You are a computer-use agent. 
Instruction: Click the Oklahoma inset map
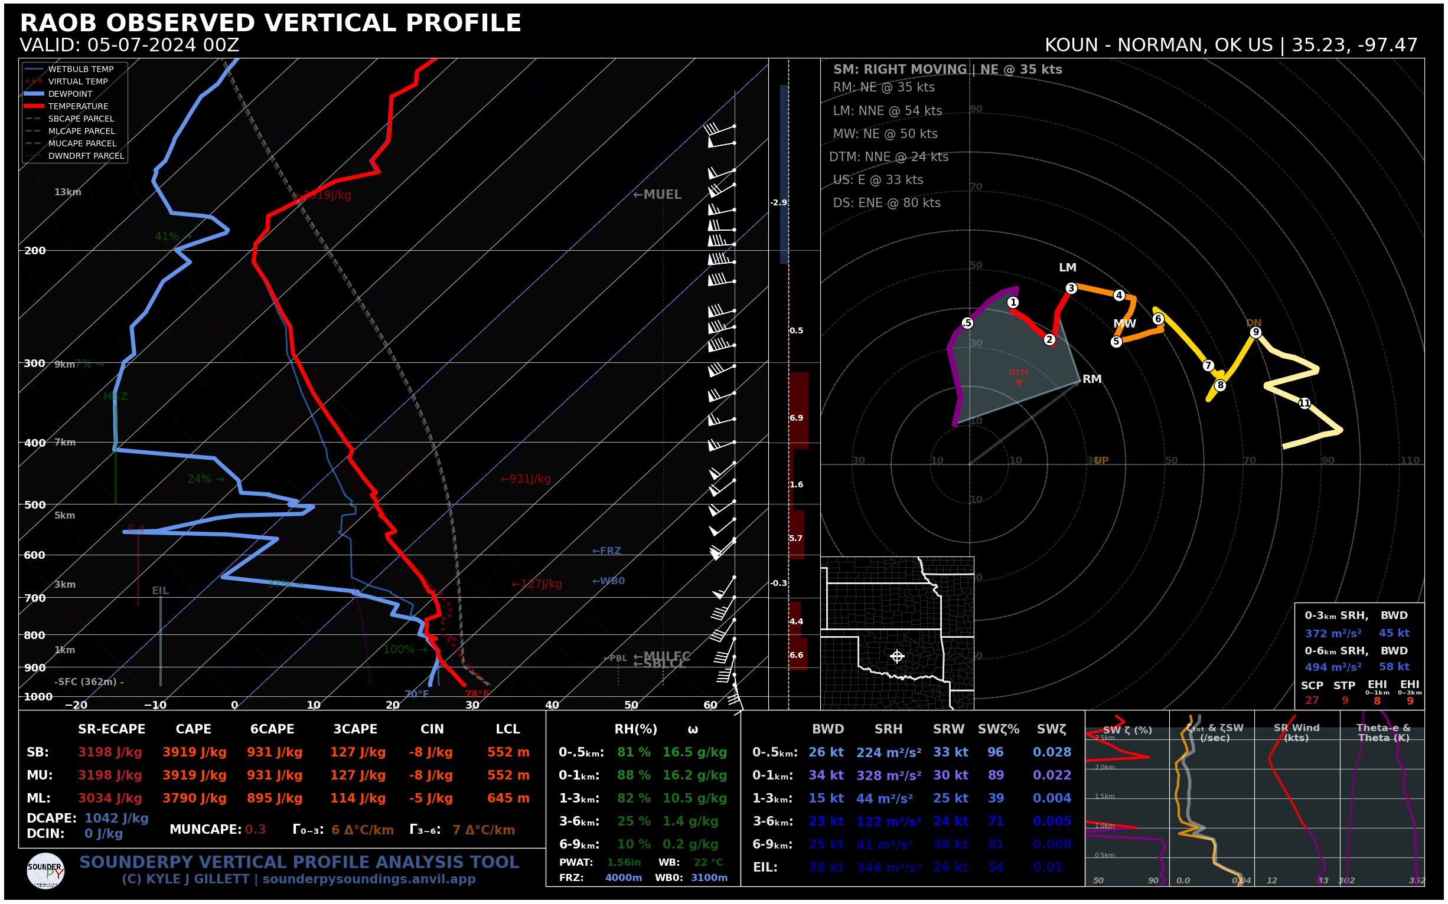coord(897,633)
